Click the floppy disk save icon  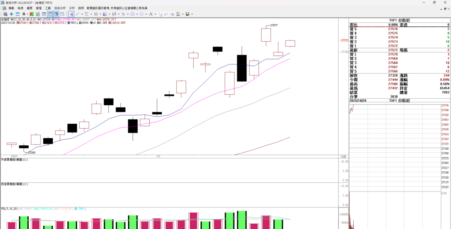187,14
